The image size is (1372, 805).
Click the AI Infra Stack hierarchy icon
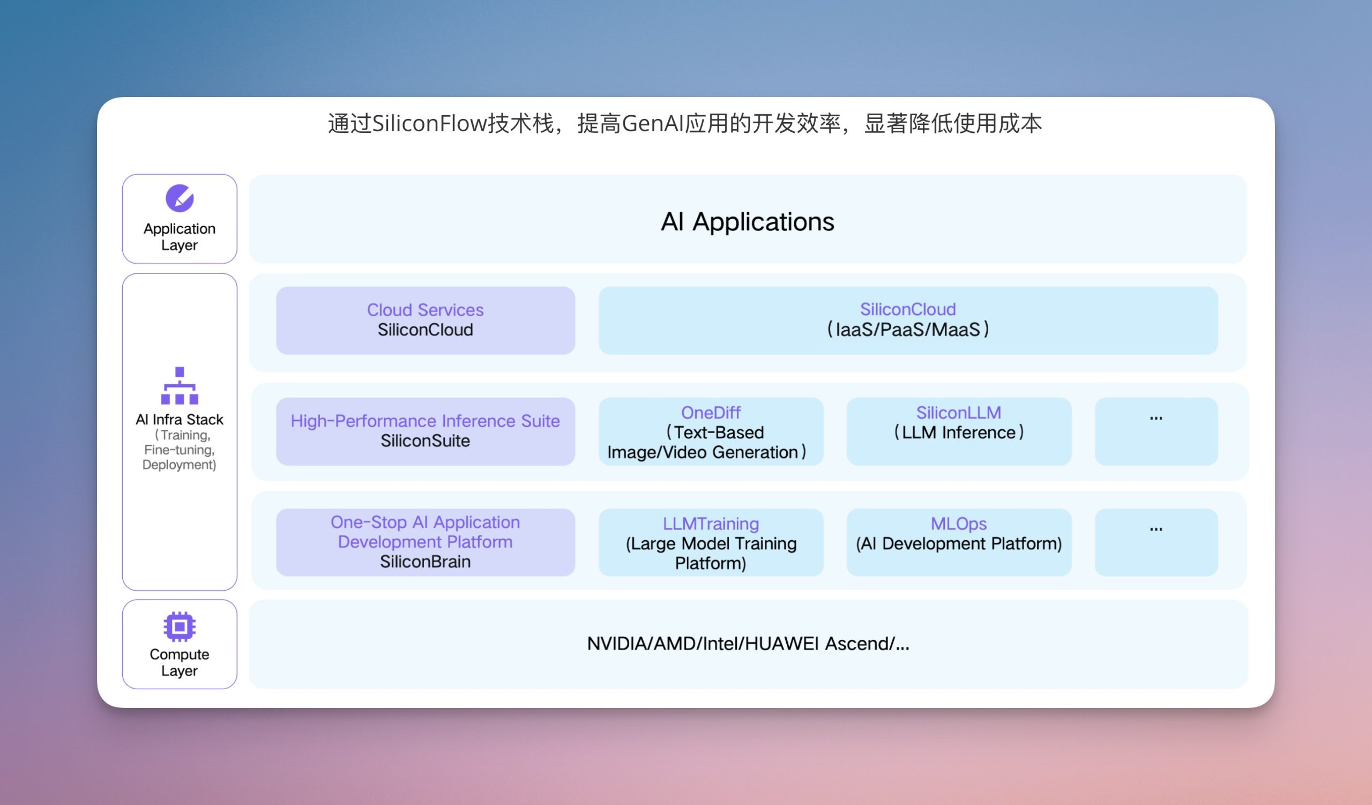(180, 385)
